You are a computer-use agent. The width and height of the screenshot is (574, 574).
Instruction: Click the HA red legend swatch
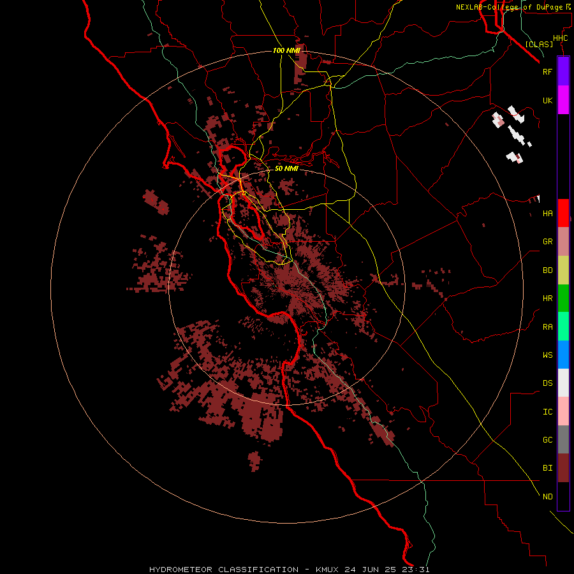[x=563, y=213]
